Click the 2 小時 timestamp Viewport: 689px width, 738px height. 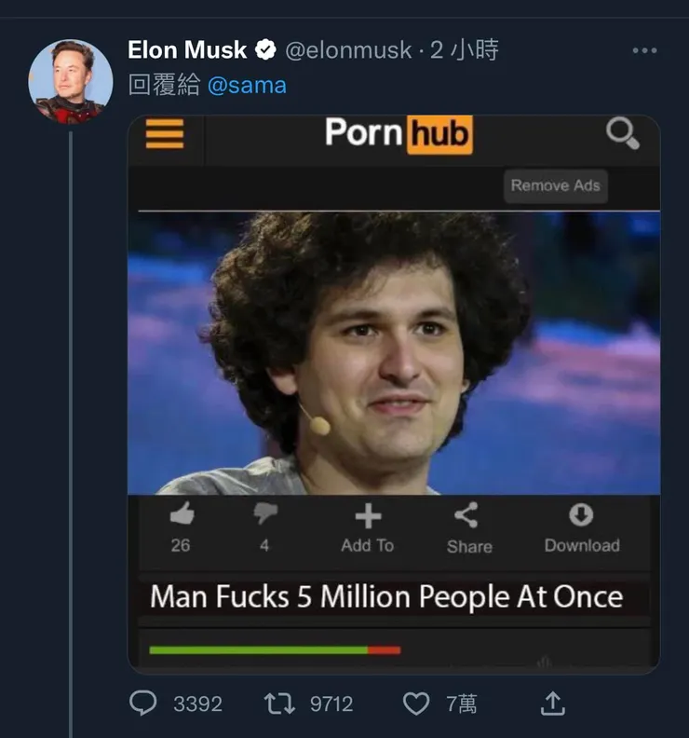pos(464,50)
